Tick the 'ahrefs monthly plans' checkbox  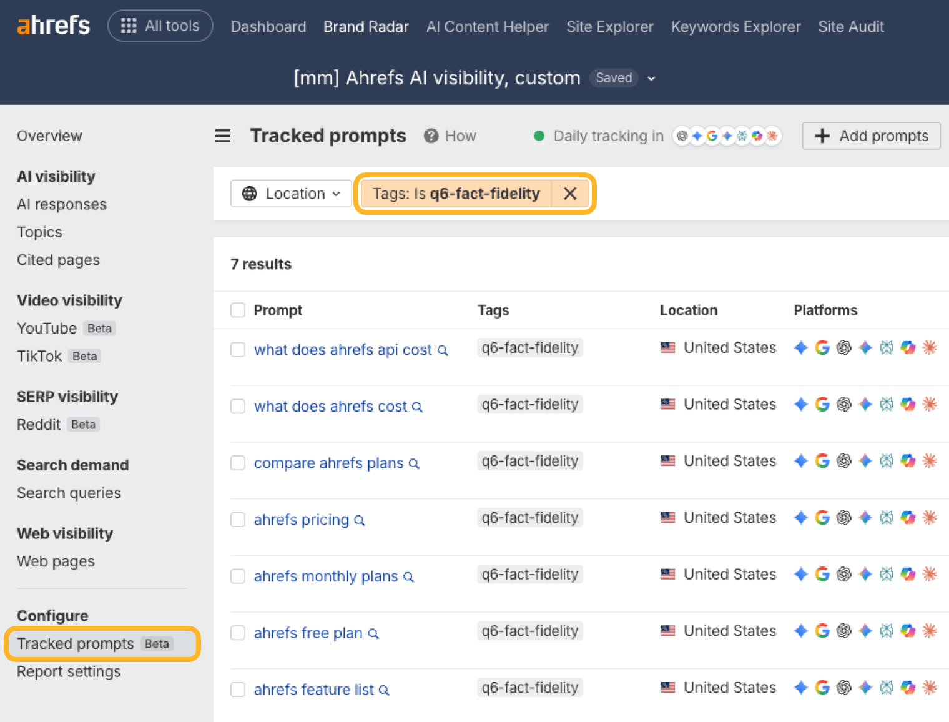click(238, 576)
